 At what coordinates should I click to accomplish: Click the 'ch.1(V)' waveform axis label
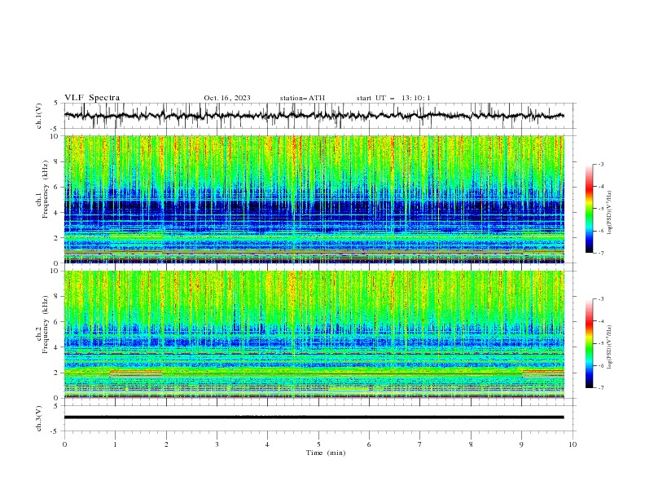(39, 116)
